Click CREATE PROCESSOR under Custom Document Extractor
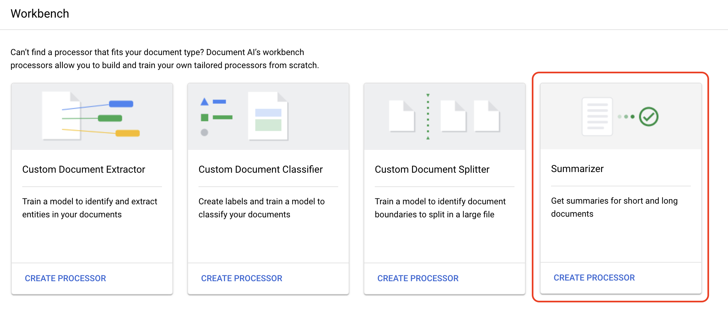This screenshot has width=728, height=333. pyautogui.click(x=66, y=278)
